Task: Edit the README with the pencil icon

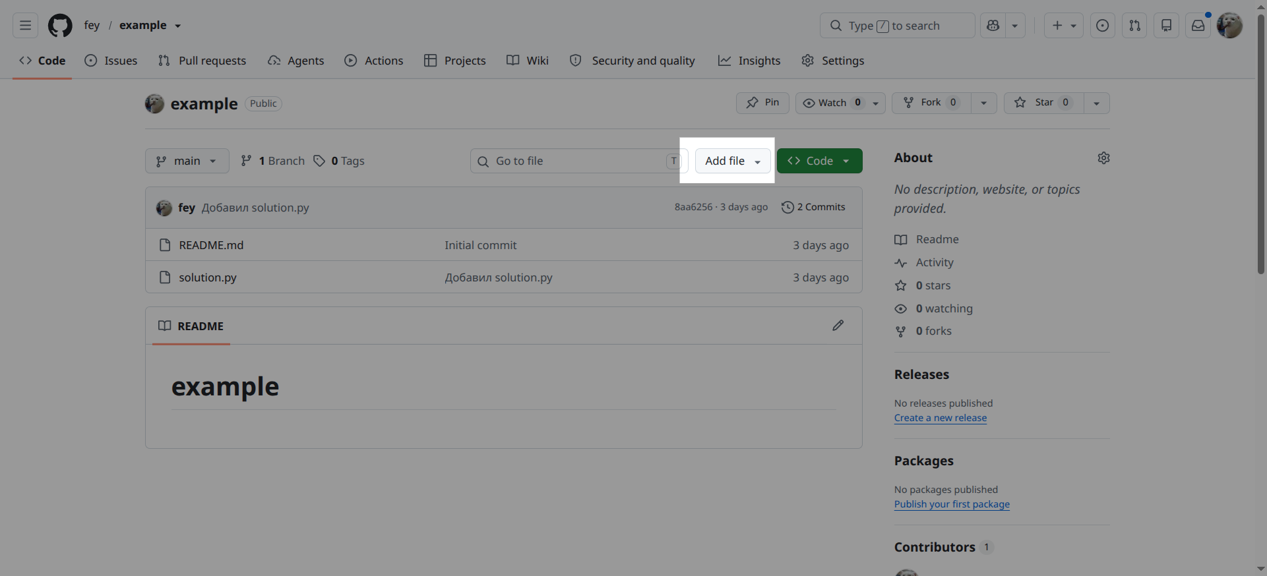Action: pos(838,326)
